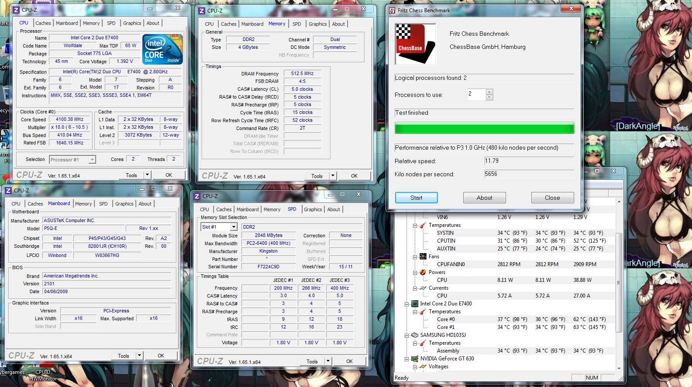Collapse the Temperatures node above Core #0
692x387 pixels.
click(x=415, y=312)
